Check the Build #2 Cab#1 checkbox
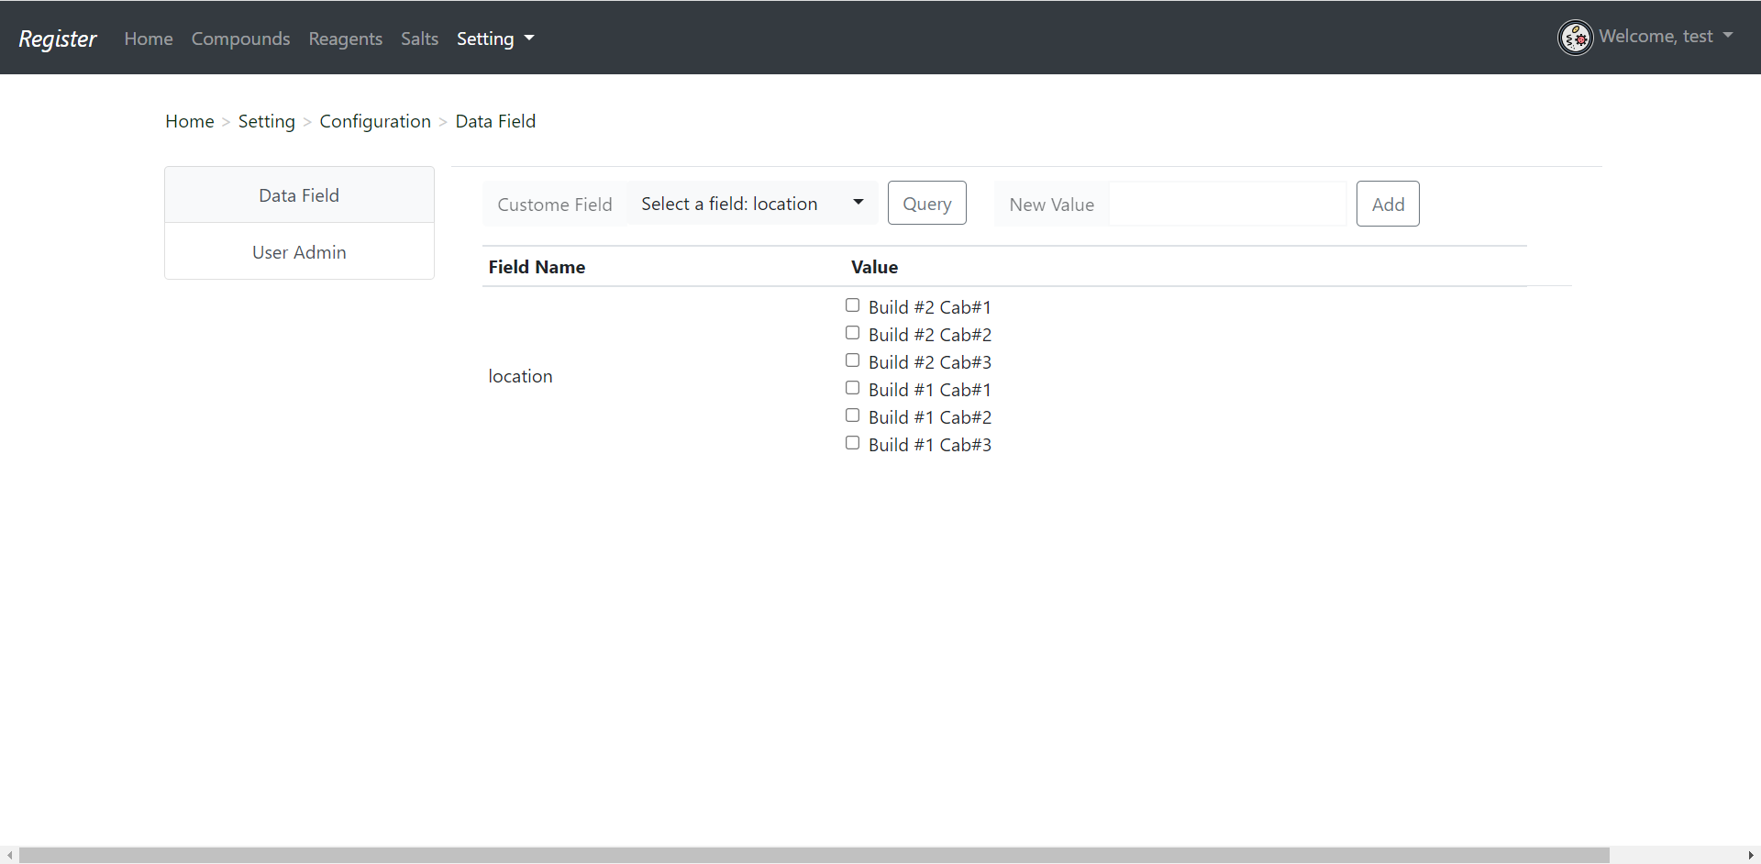 coord(853,305)
